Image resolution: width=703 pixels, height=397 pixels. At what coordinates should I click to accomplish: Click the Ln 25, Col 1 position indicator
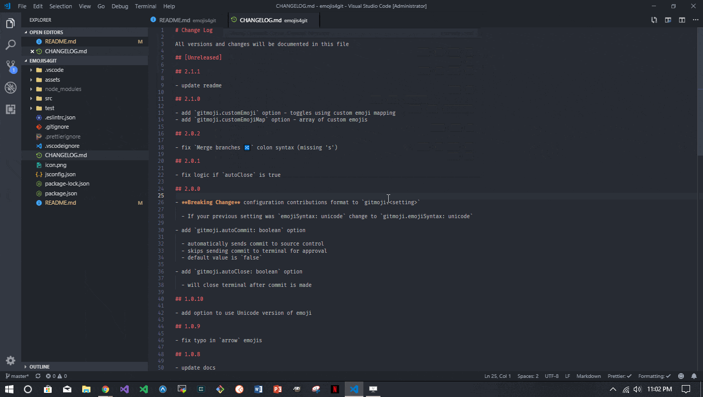(x=497, y=376)
